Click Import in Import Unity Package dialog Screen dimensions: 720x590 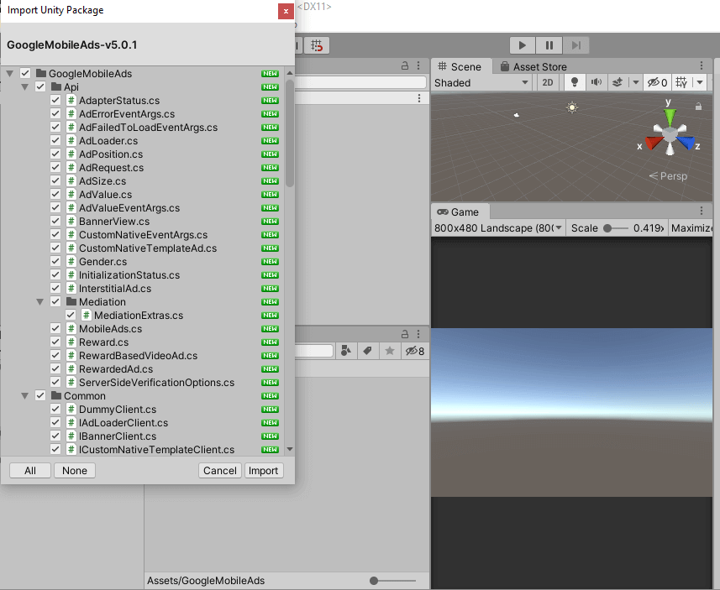coord(264,471)
